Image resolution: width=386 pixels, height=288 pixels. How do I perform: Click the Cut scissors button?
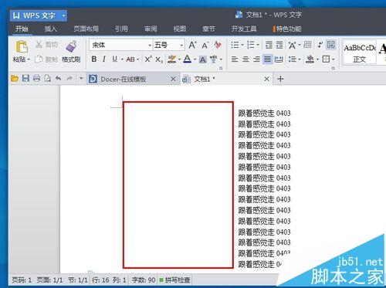click(x=46, y=45)
